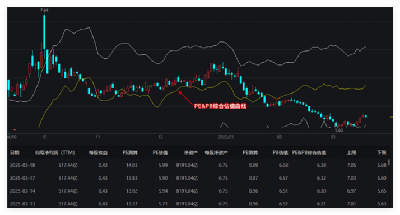The image size is (400, 215).
Task: Click the PE&PB综合估值 column header
Action: [309, 152]
